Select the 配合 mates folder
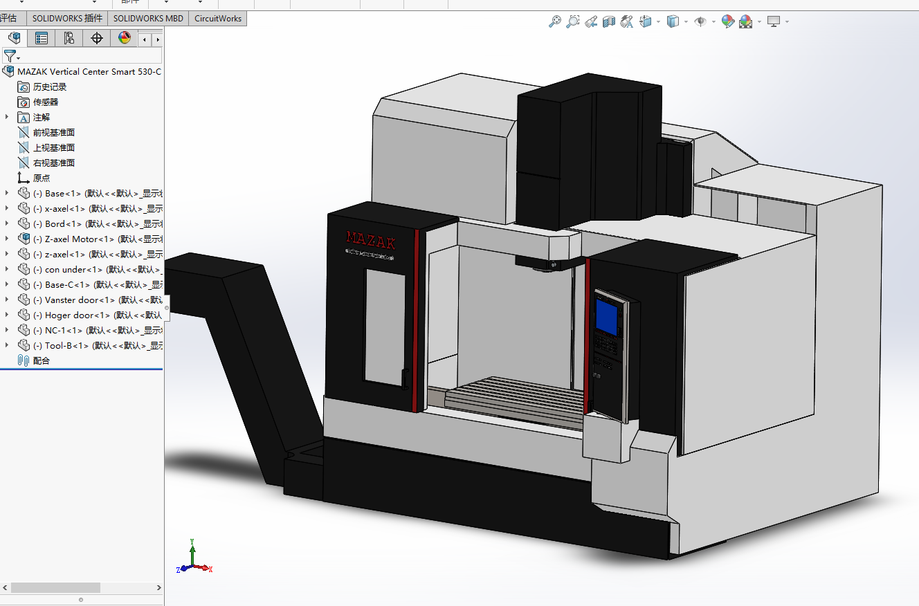919x606 pixels. coord(34,361)
